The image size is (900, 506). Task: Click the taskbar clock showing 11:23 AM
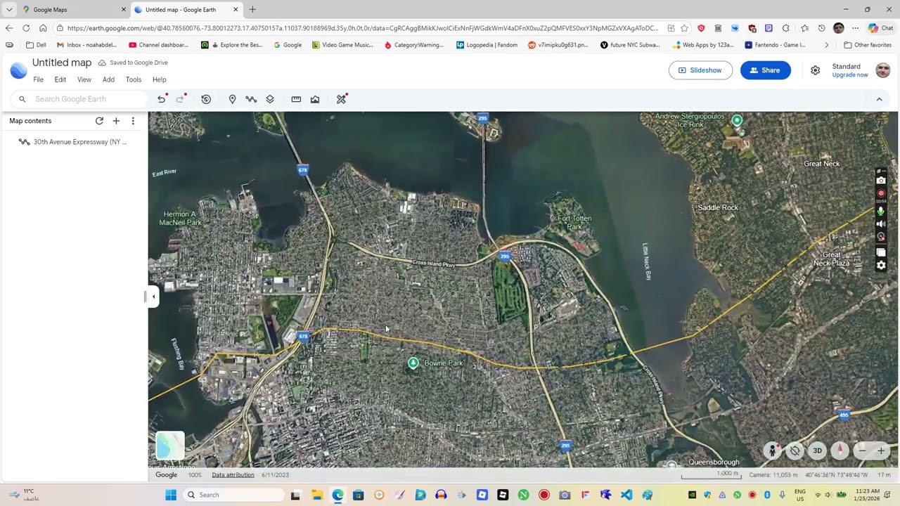click(x=868, y=495)
